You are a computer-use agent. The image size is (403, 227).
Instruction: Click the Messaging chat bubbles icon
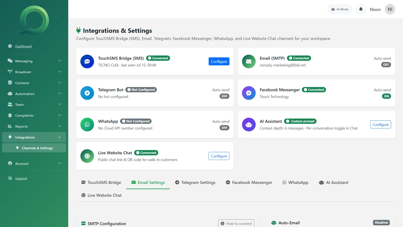(x=10, y=61)
